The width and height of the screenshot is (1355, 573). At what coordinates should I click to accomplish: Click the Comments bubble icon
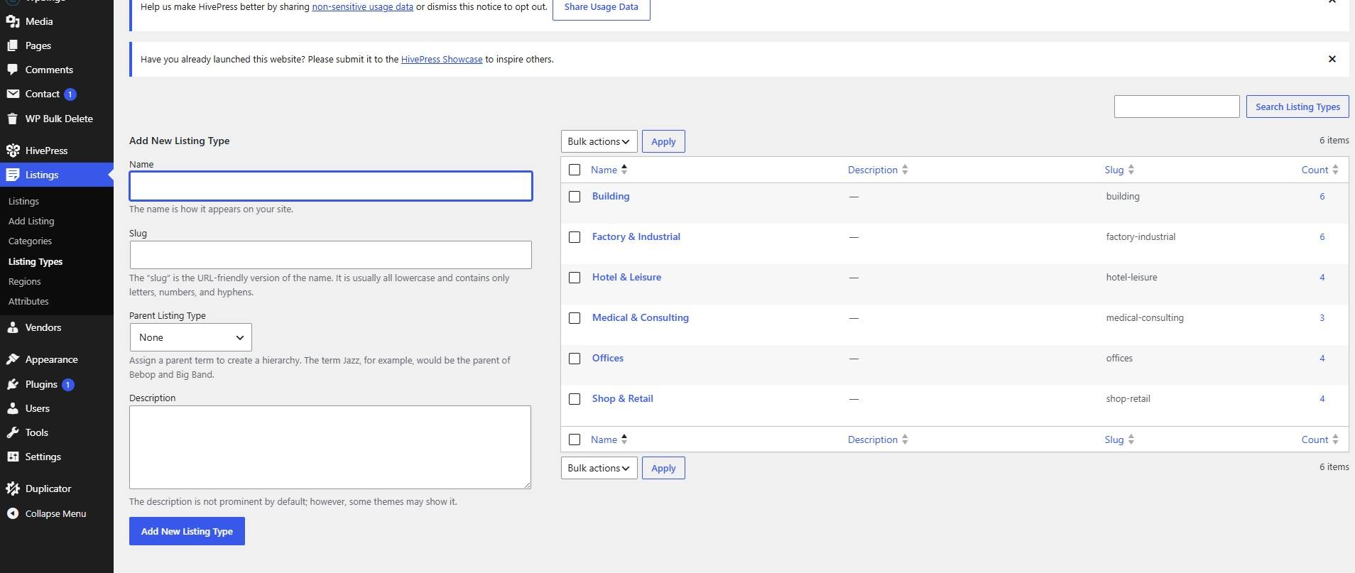coord(12,70)
